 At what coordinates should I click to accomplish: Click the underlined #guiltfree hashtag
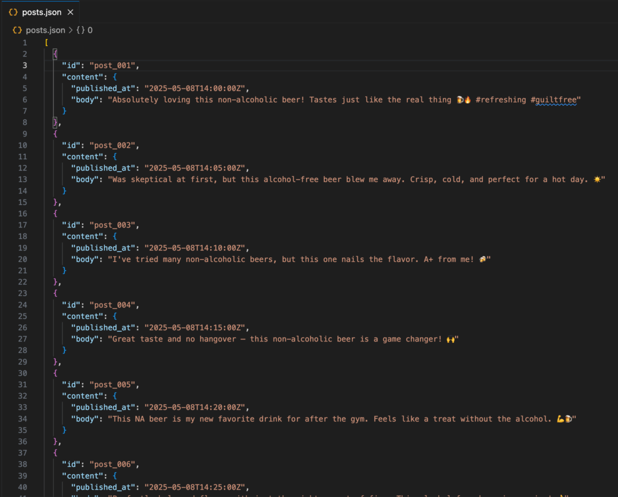pos(553,100)
